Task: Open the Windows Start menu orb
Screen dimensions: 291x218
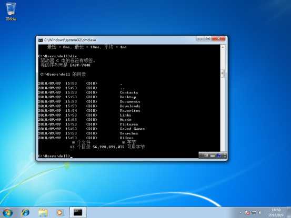Action: (8, 213)
